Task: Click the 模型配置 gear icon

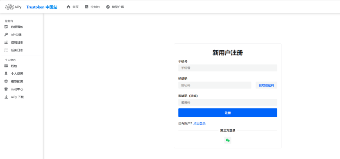Action: tap(6, 81)
